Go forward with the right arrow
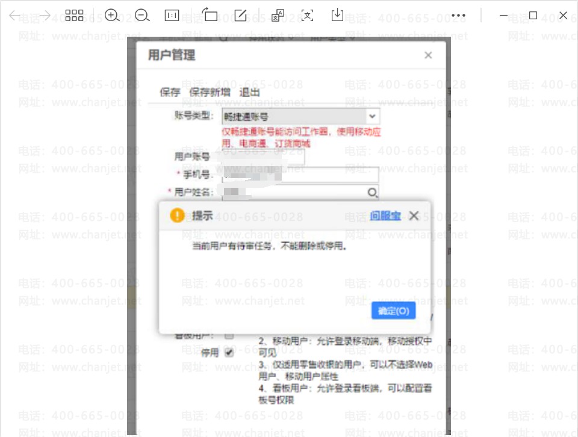The image size is (578, 437). pos(45,16)
